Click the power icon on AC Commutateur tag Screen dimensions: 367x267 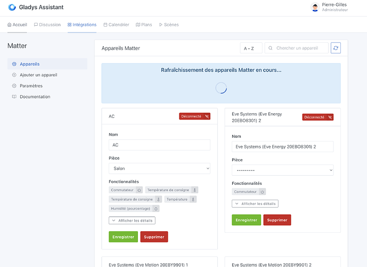139,190
